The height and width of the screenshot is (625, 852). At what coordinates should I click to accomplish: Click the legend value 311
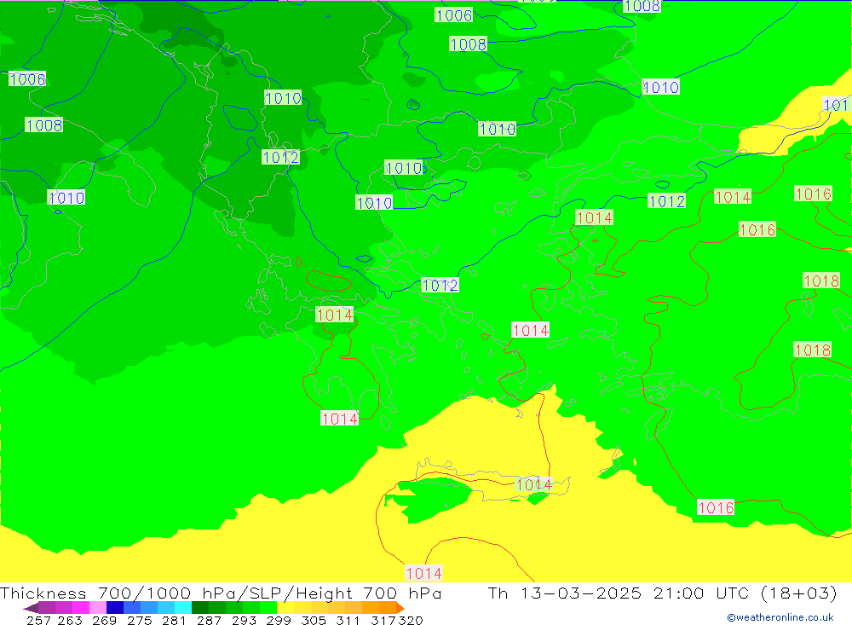point(348,620)
